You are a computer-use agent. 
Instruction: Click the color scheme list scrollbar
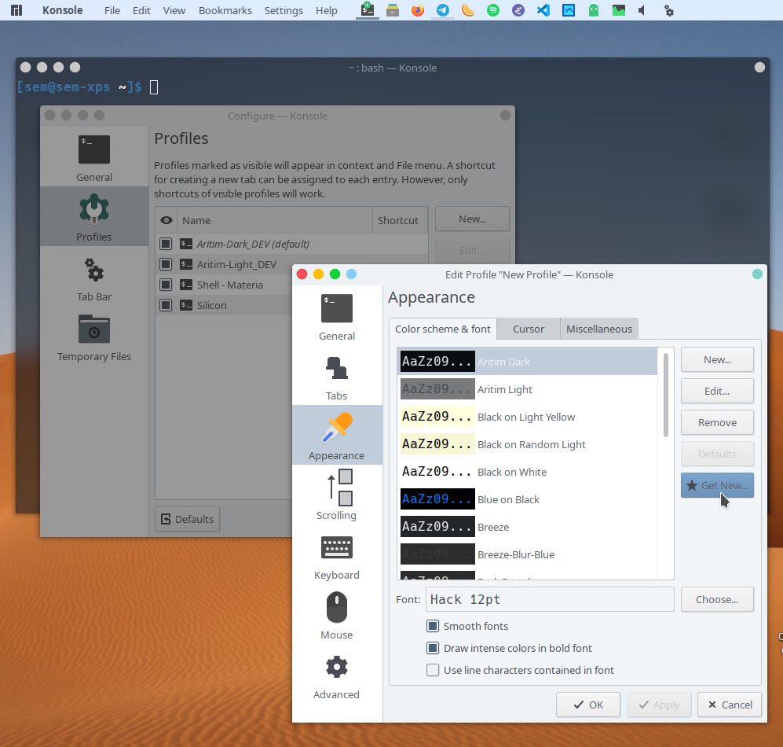click(666, 395)
